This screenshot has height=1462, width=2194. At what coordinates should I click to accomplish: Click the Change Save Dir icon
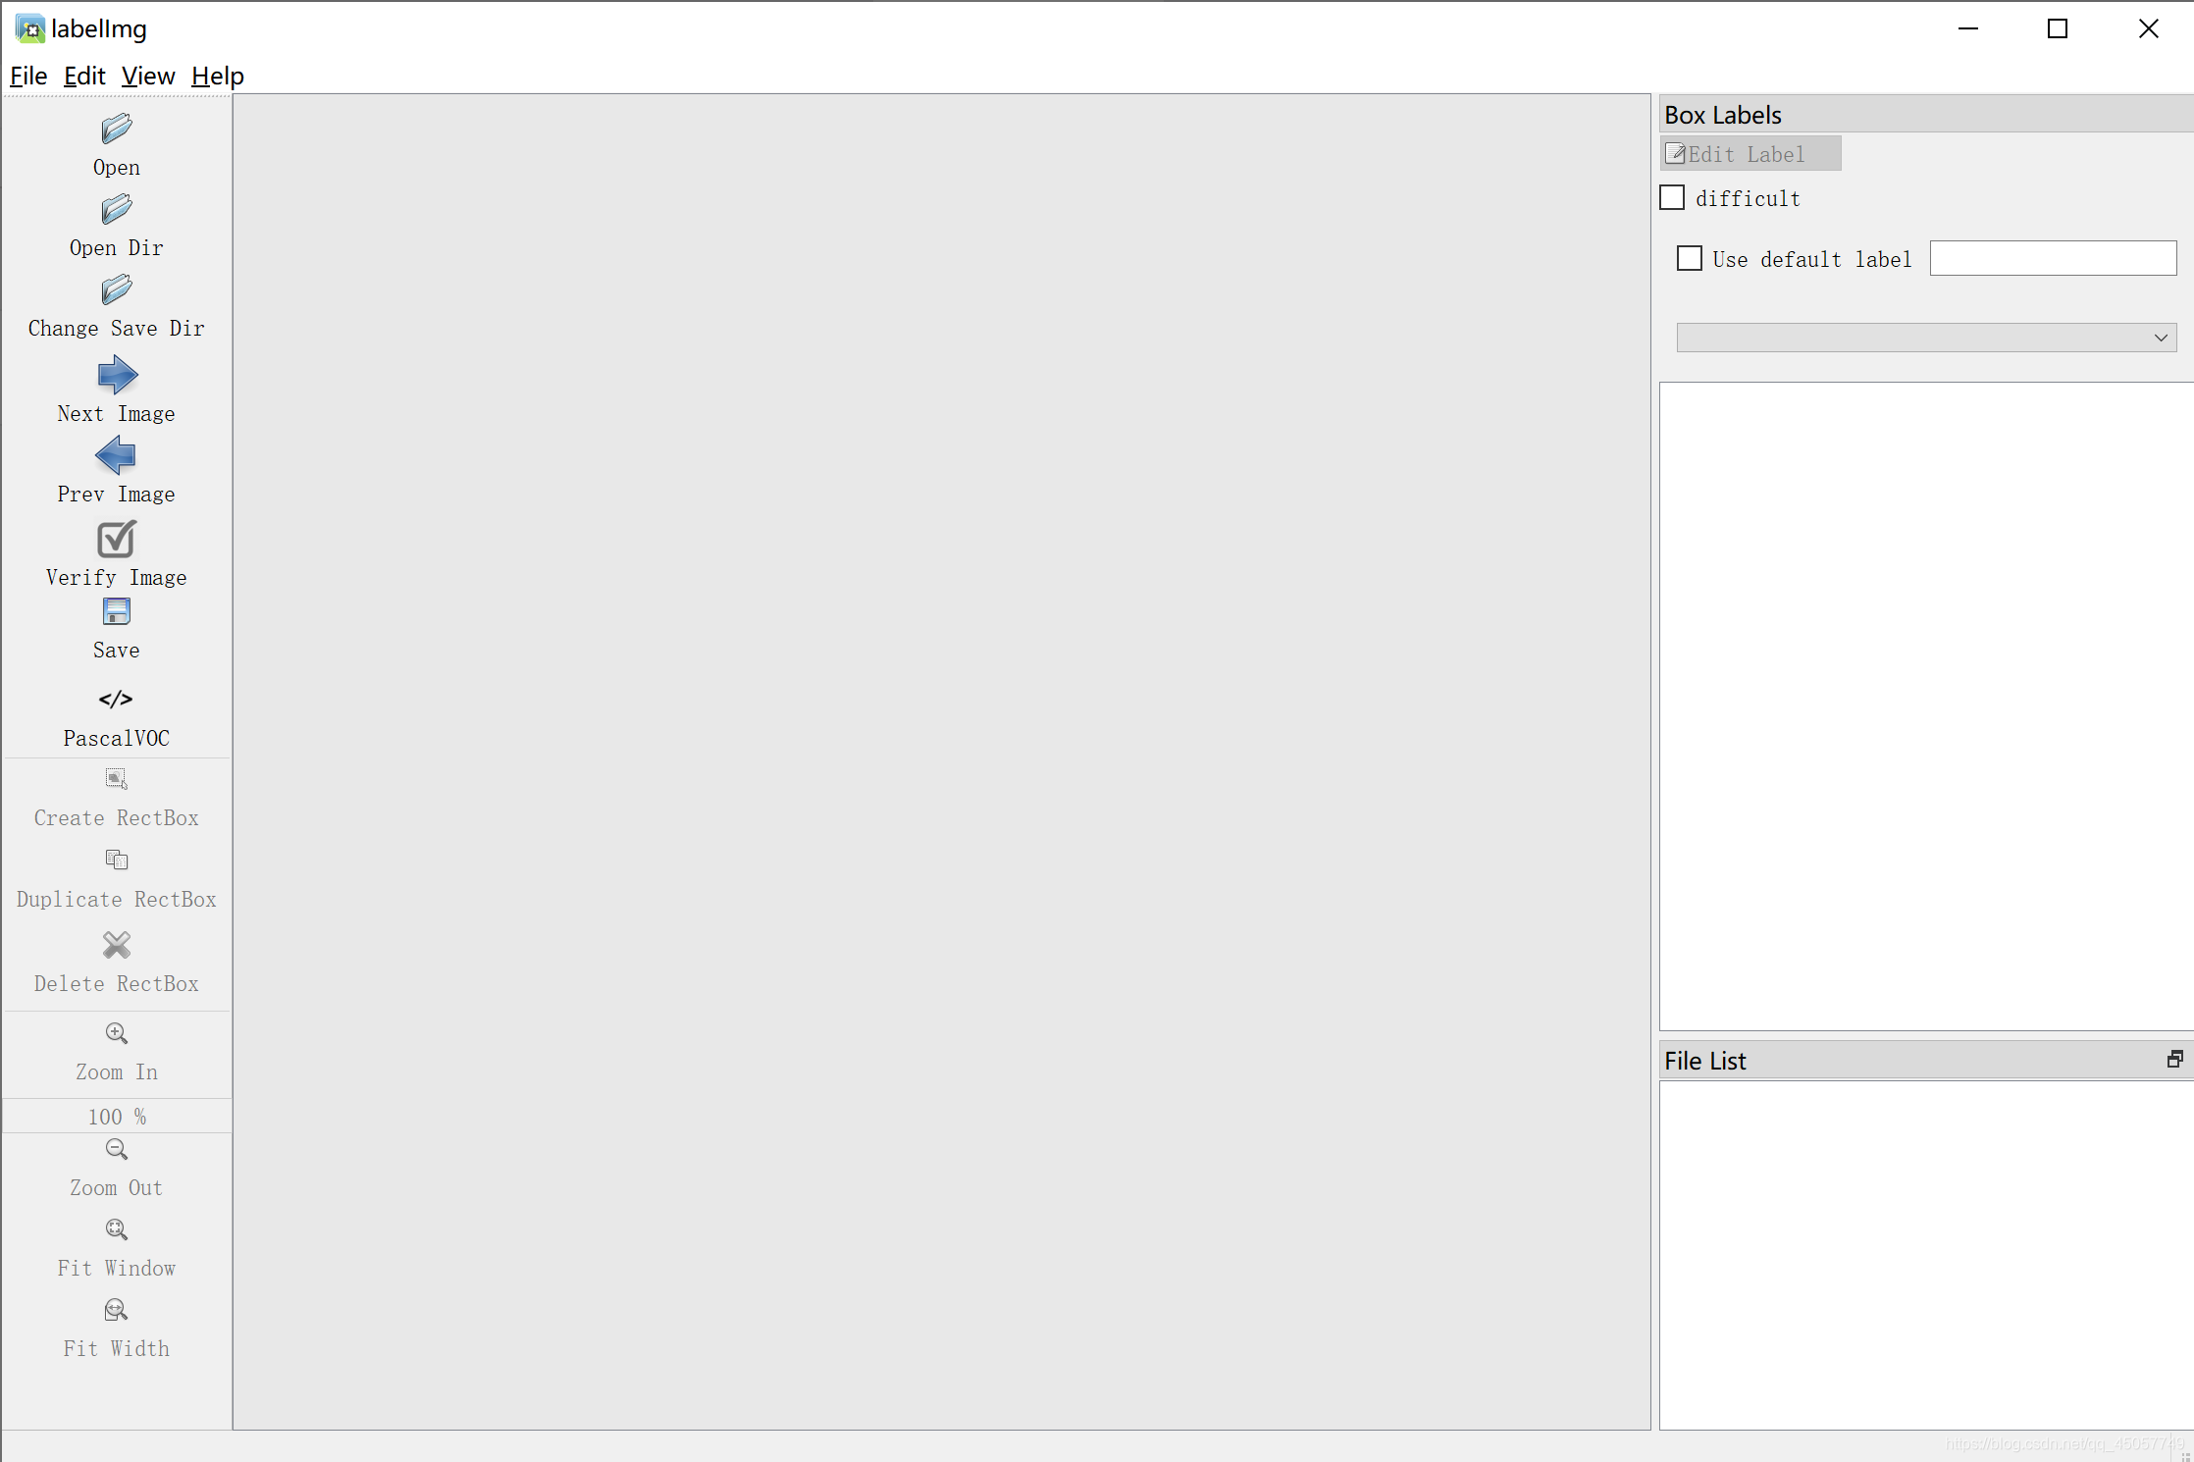pos(116,288)
